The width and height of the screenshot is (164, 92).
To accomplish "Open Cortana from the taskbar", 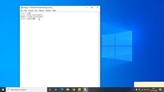I will pos(50,90).
